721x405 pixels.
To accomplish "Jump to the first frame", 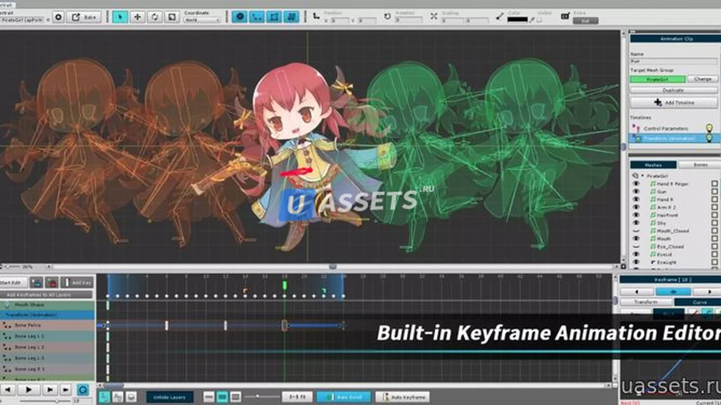I will (8, 389).
